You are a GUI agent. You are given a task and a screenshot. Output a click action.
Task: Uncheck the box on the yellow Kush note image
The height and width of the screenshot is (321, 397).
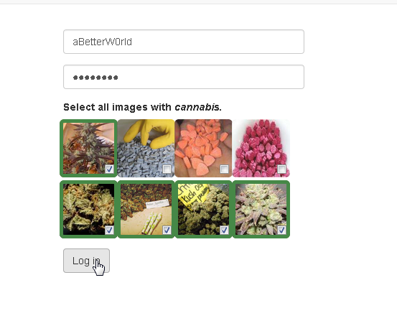click(224, 230)
